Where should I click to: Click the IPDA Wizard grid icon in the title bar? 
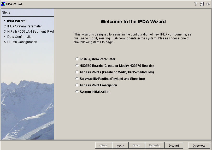pos(3,4)
